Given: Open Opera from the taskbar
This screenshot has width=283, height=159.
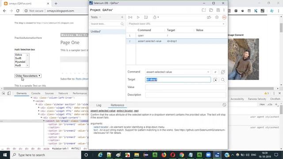Looking at the screenshot, I should (x=173, y=155).
